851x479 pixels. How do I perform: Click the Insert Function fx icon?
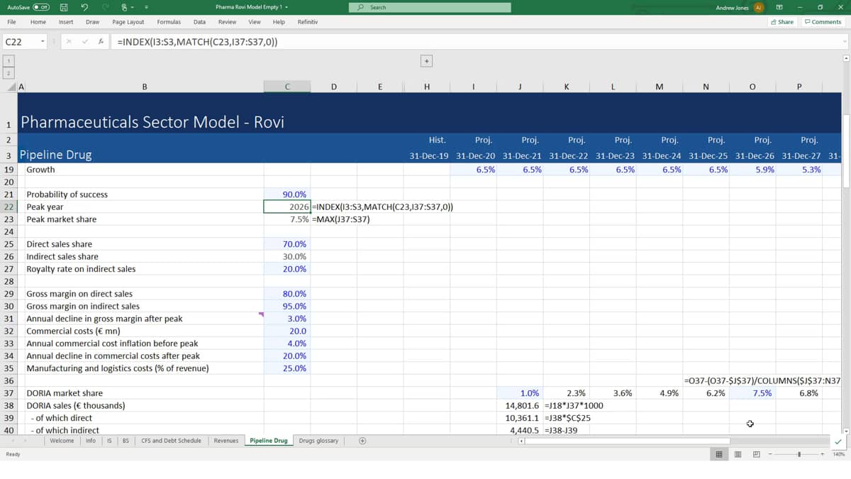click(101, 42)
